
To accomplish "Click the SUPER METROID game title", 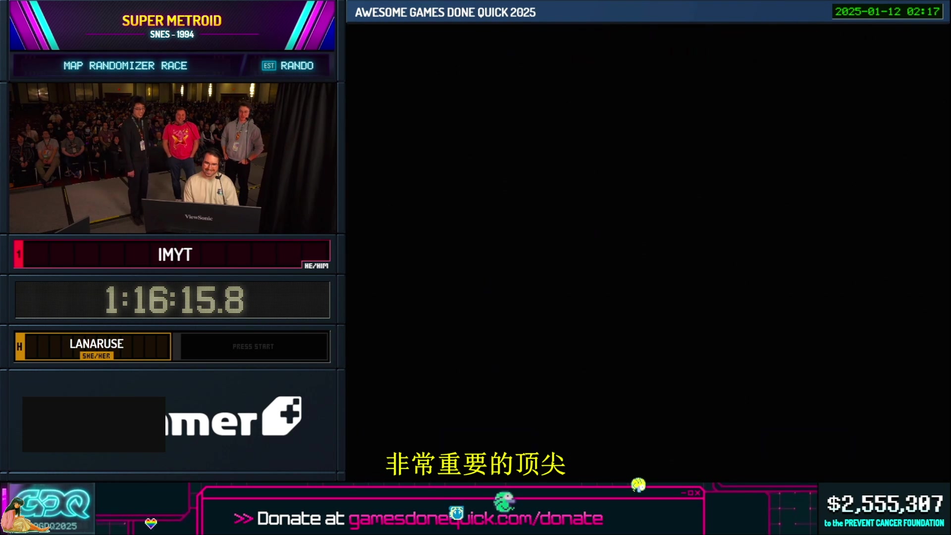I will click(x=172, y=21).
